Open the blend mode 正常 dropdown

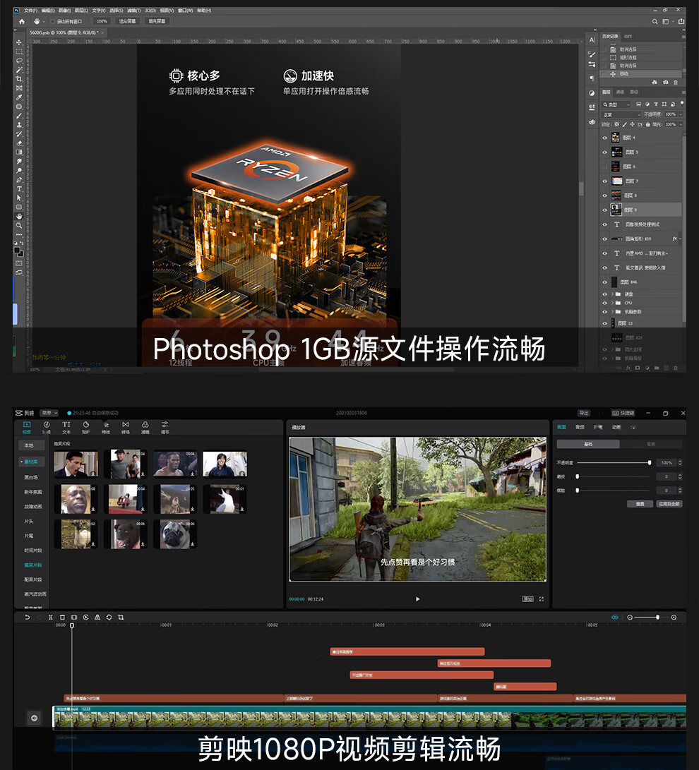[x=621, y=114]
